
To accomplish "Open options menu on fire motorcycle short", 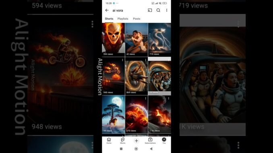I will tap(122, 60).
